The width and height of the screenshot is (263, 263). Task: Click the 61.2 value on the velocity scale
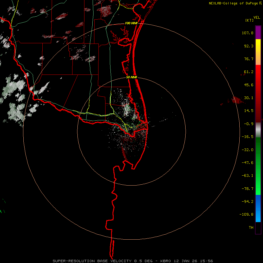[249, 72]
